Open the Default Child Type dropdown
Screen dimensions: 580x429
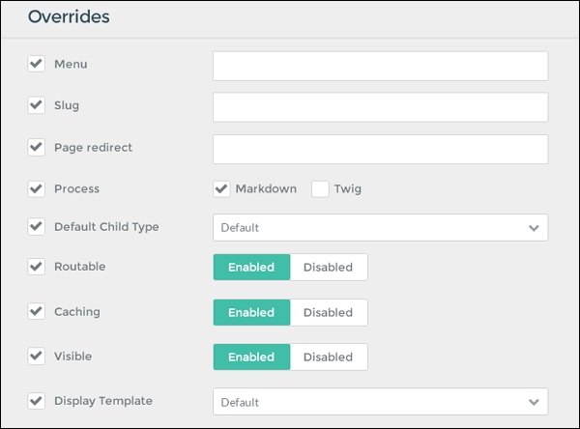[380, 228]
